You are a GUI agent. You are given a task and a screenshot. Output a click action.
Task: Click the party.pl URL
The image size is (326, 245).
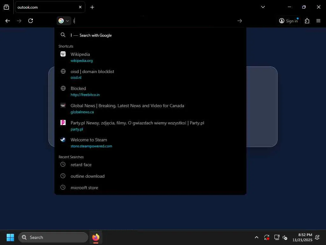[77, 129]
